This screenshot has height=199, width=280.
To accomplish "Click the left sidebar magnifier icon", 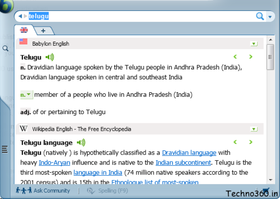I will [5, 48].
